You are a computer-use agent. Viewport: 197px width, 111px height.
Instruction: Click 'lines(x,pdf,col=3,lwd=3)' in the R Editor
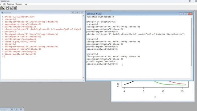click(102, 64)
